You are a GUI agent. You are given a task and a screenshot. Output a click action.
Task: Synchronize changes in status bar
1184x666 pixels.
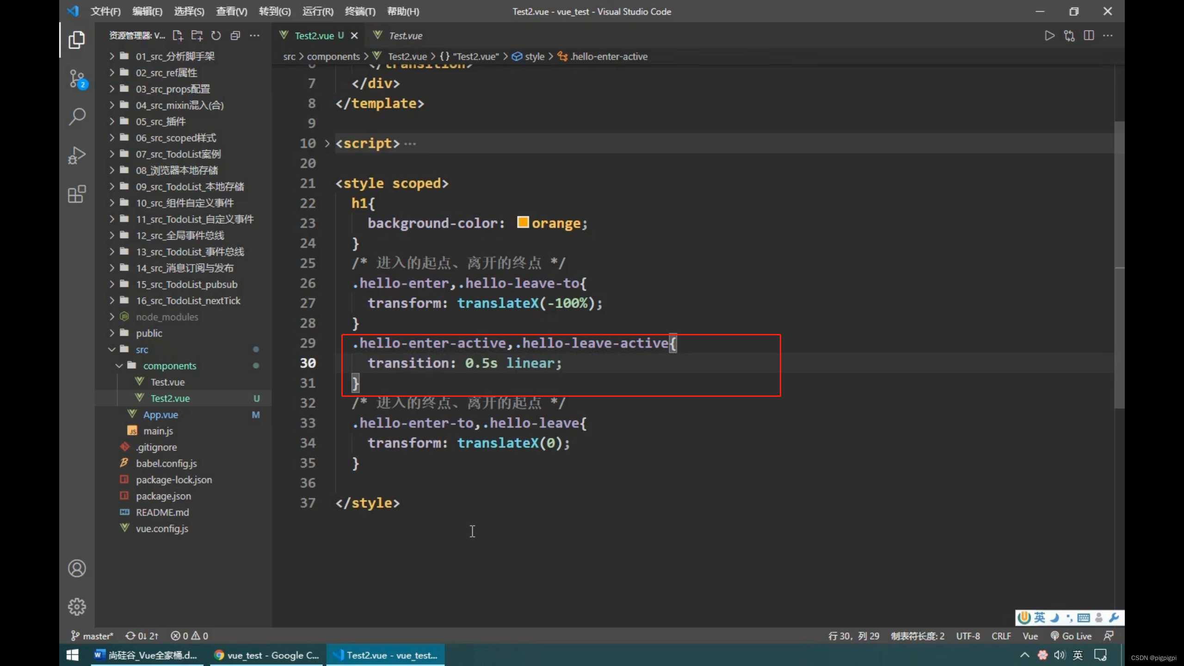coord(142,636)
